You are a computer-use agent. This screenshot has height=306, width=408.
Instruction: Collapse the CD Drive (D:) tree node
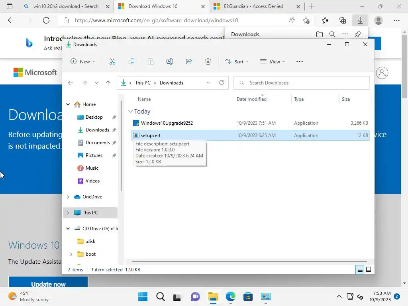click(68, 229)
